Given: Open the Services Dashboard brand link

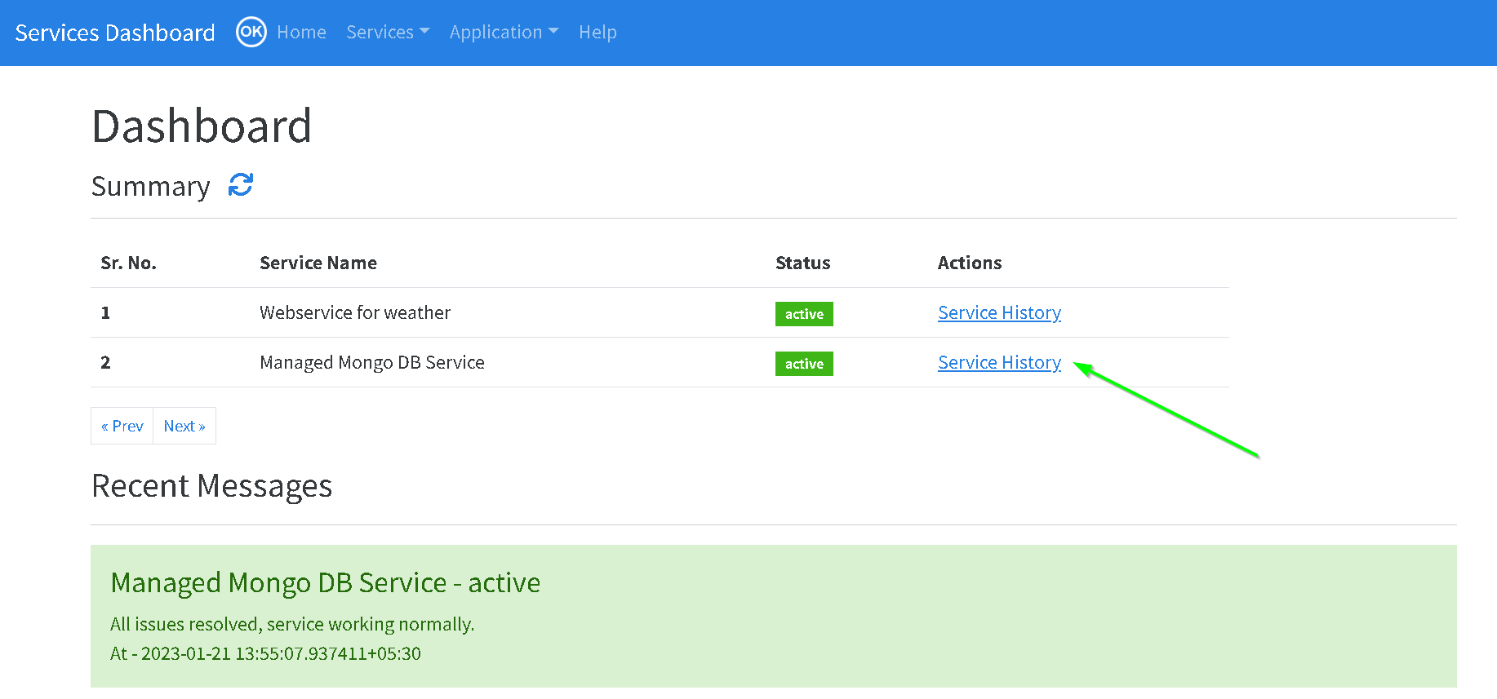Looking at the screenshot, I should click(x=115, y=33).
